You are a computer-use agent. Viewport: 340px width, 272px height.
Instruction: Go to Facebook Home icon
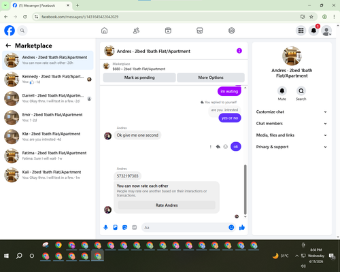[x=104, y=31]
